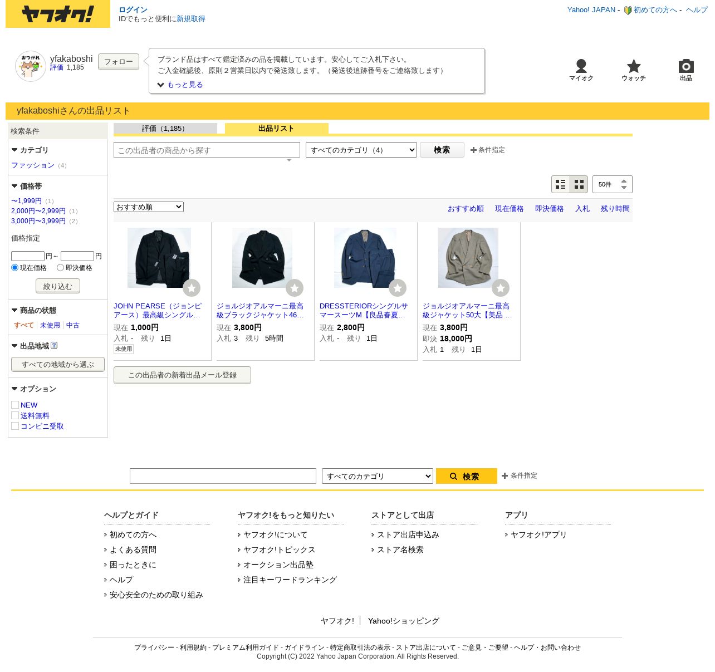Sort by 即決価格

click(550, 209)
